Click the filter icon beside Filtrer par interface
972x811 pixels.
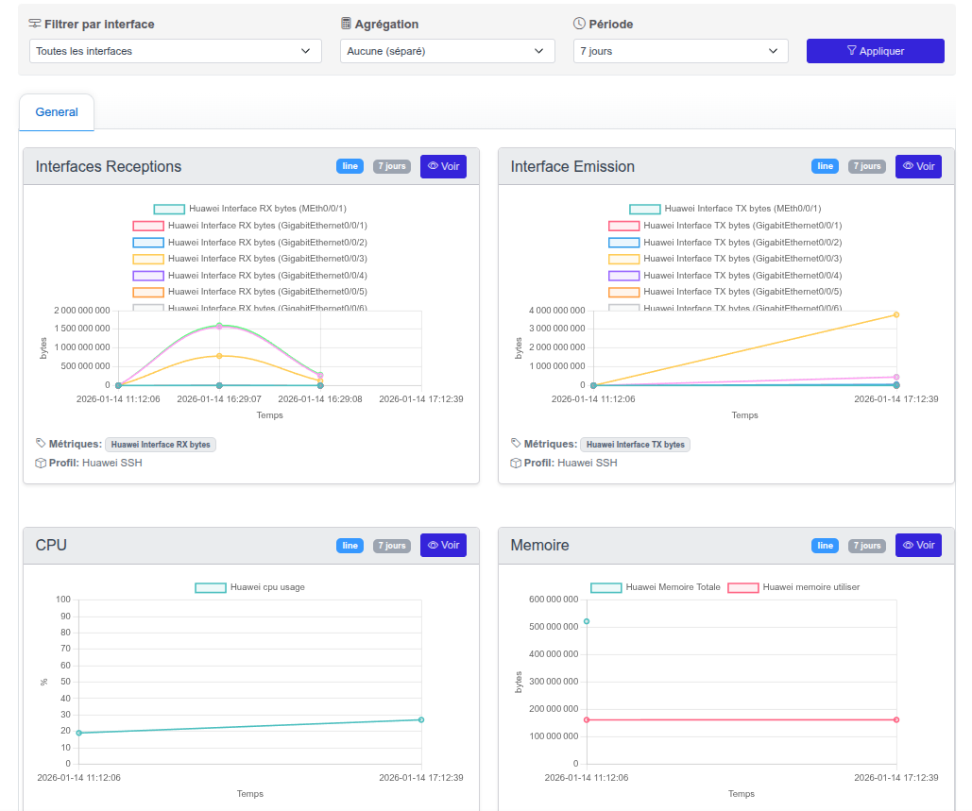[x=35, y=24]
